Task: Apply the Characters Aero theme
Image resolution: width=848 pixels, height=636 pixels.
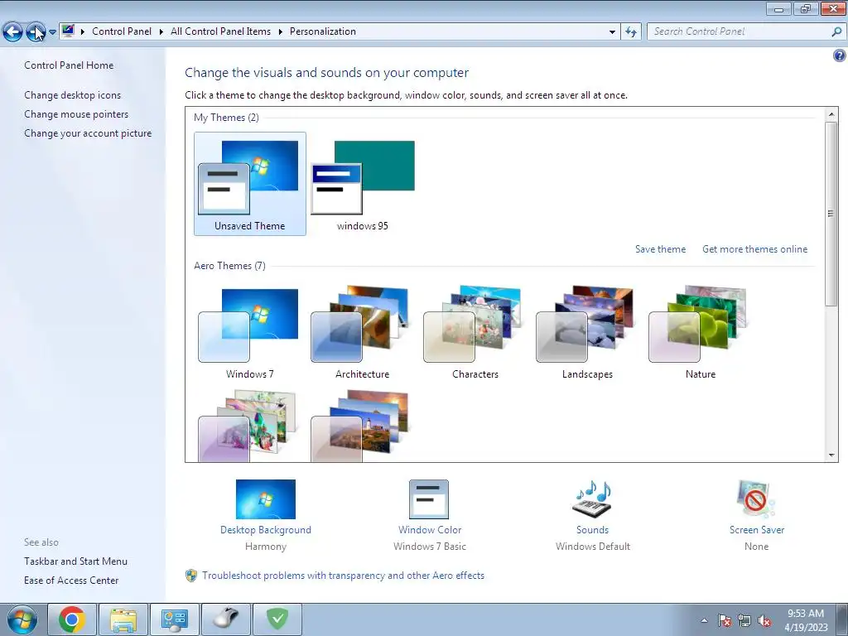Action: pyautogui.click(x=475, y=332)
